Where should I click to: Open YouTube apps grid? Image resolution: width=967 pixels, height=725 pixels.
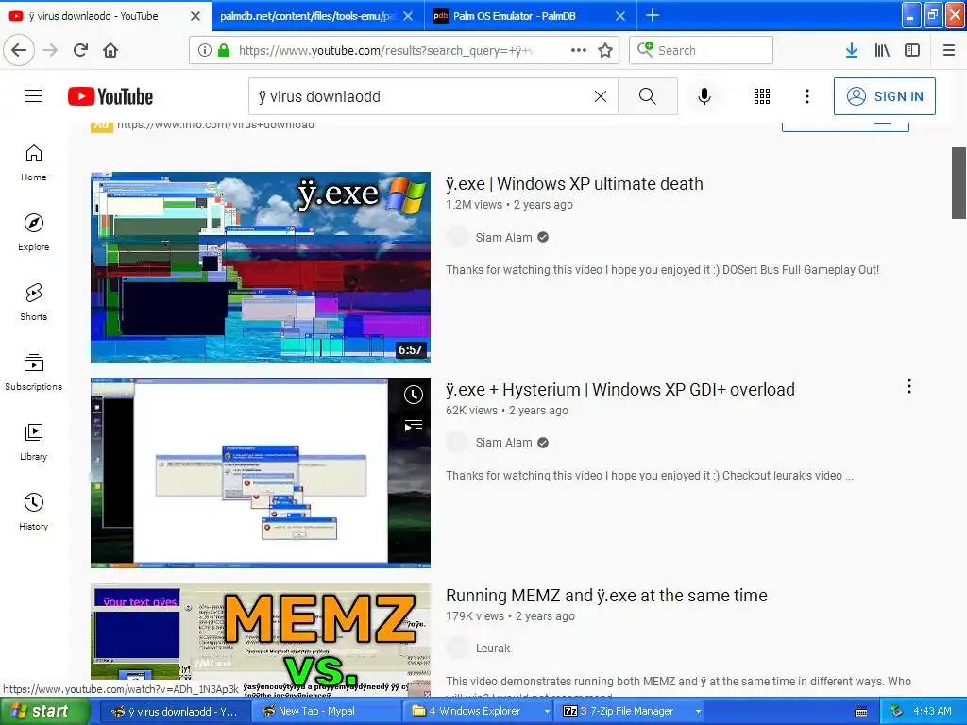762,96
